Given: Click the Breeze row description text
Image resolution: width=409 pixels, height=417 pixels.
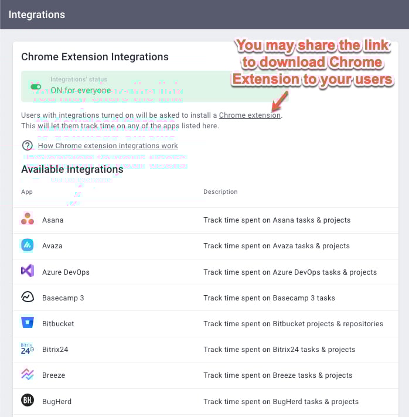Looking at the screenshot, I should click(278, 375).
